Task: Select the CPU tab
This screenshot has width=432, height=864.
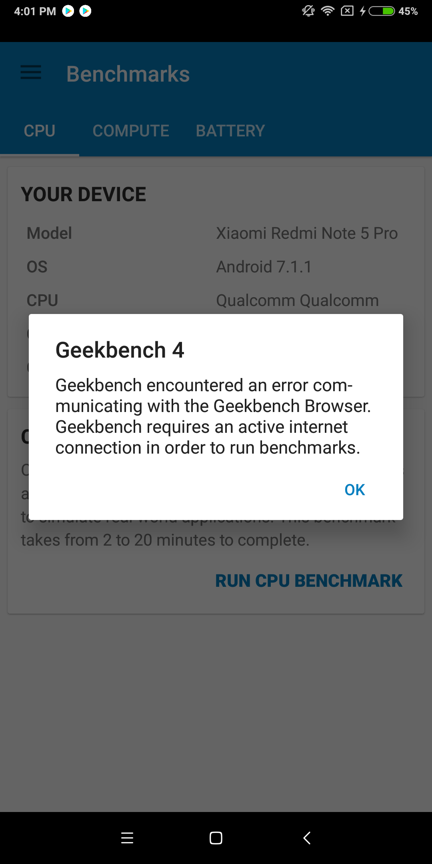Action: click(x=40, y=131)
